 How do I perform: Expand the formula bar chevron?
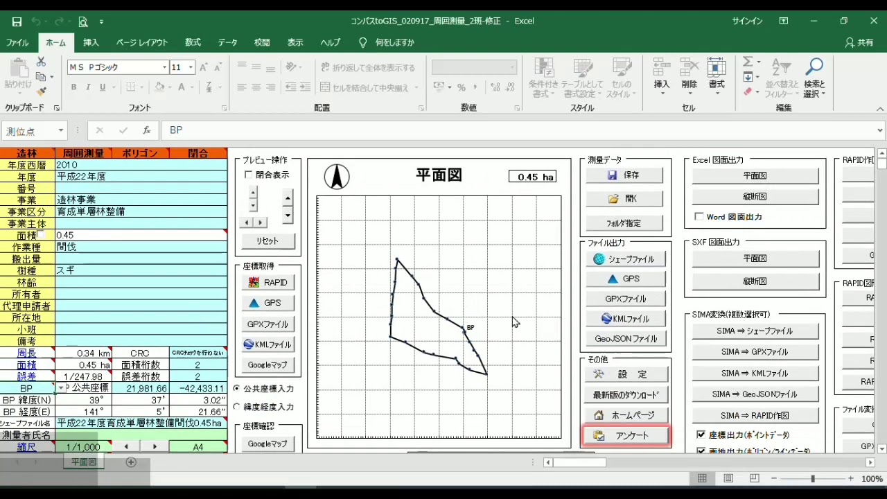click(880, 130)
